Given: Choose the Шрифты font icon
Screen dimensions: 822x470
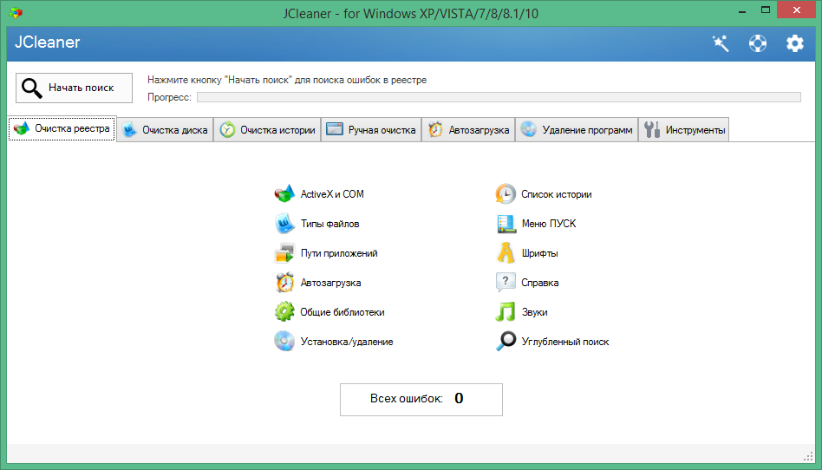Looking at the screenshot, I should click(506, 253).
